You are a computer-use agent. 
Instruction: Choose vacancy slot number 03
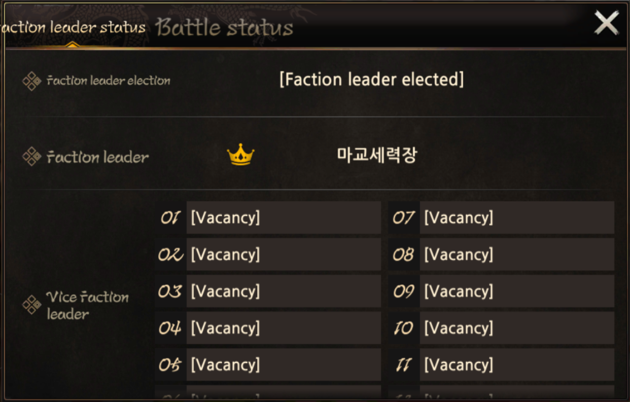[283, 291]
